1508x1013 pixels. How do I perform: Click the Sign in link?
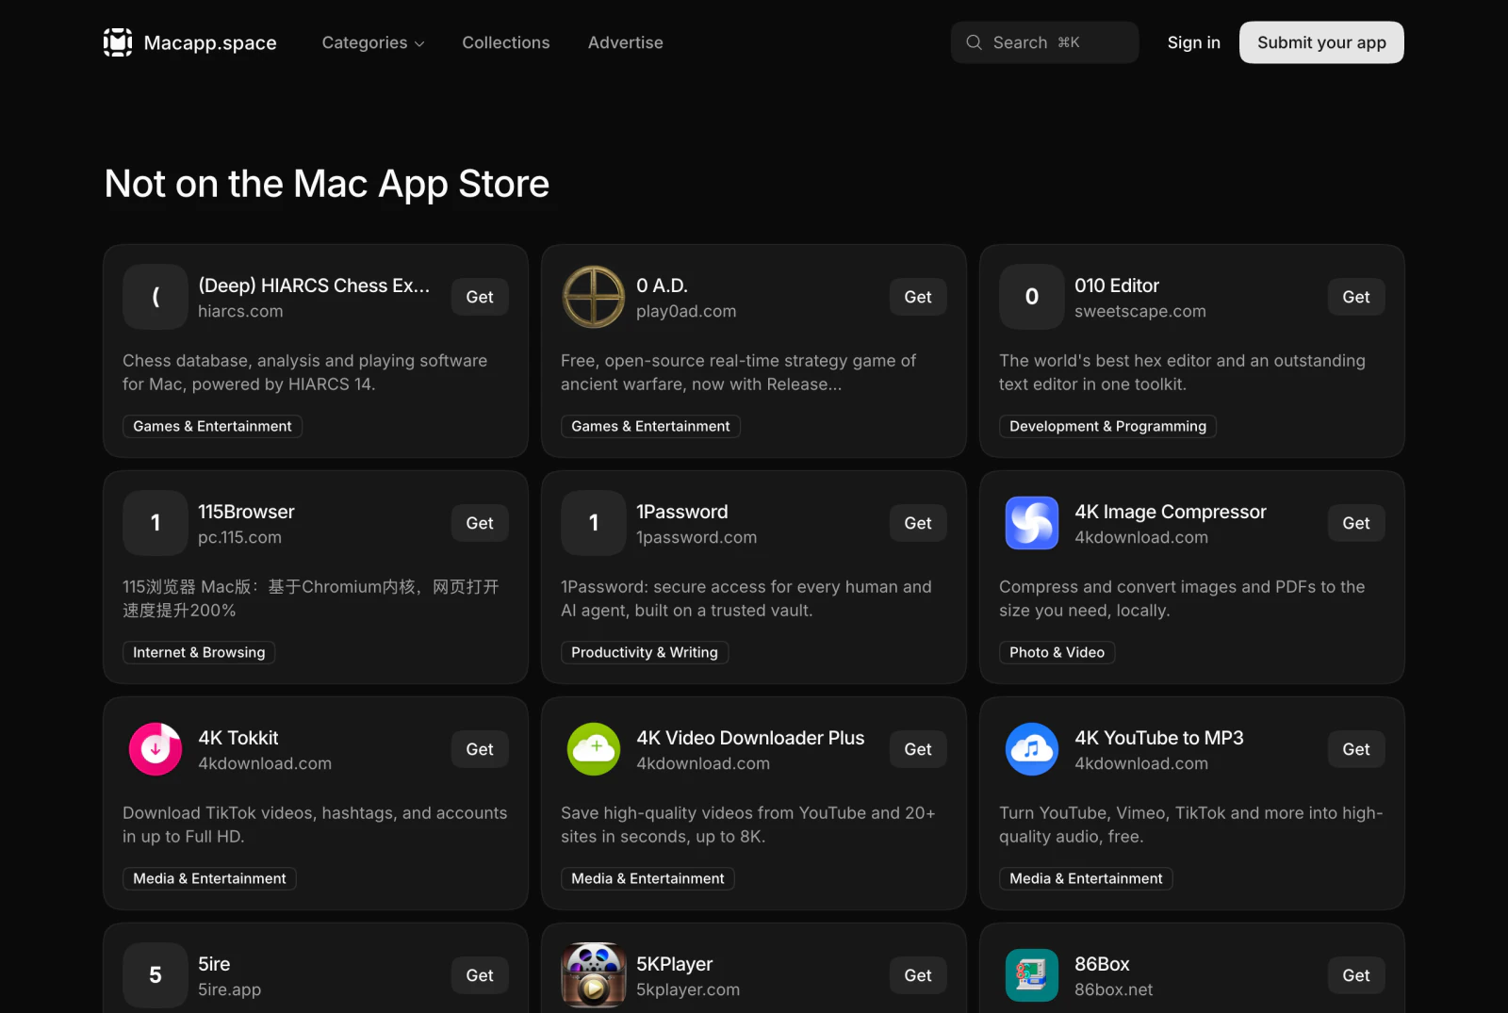tap(1193, 42)
